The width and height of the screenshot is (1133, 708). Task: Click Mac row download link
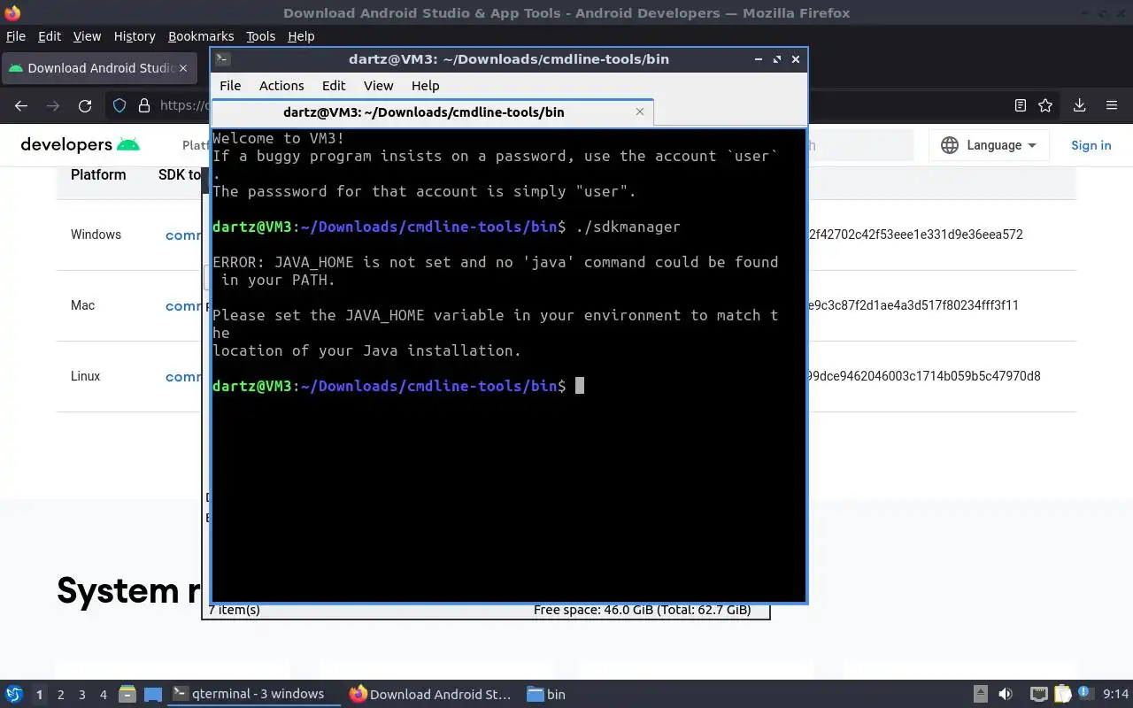pos(184,305)
